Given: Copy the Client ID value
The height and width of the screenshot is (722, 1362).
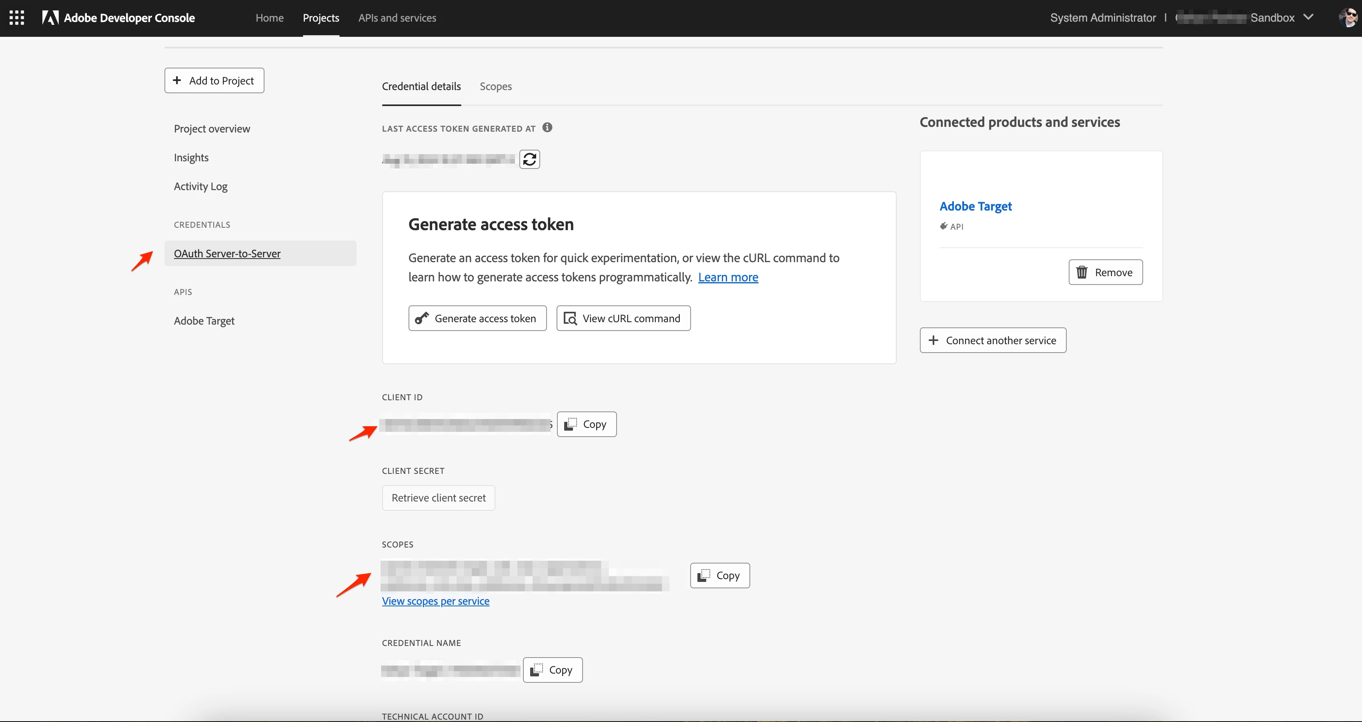Looking at the screenshot, I should point(586,424).
